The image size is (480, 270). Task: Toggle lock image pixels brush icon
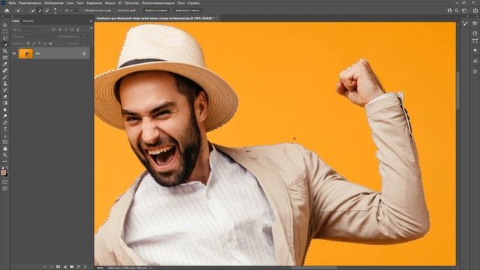coord(34,43)
